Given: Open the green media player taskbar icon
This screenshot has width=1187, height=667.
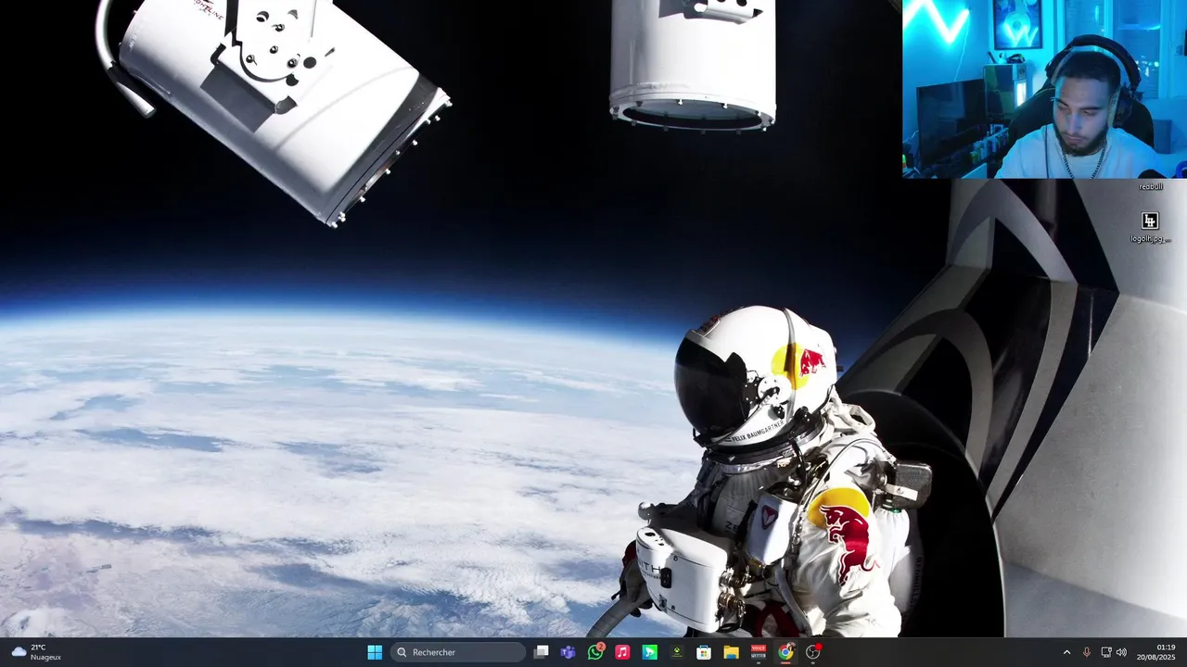Looking at the screenshot, I should [650, 652].
